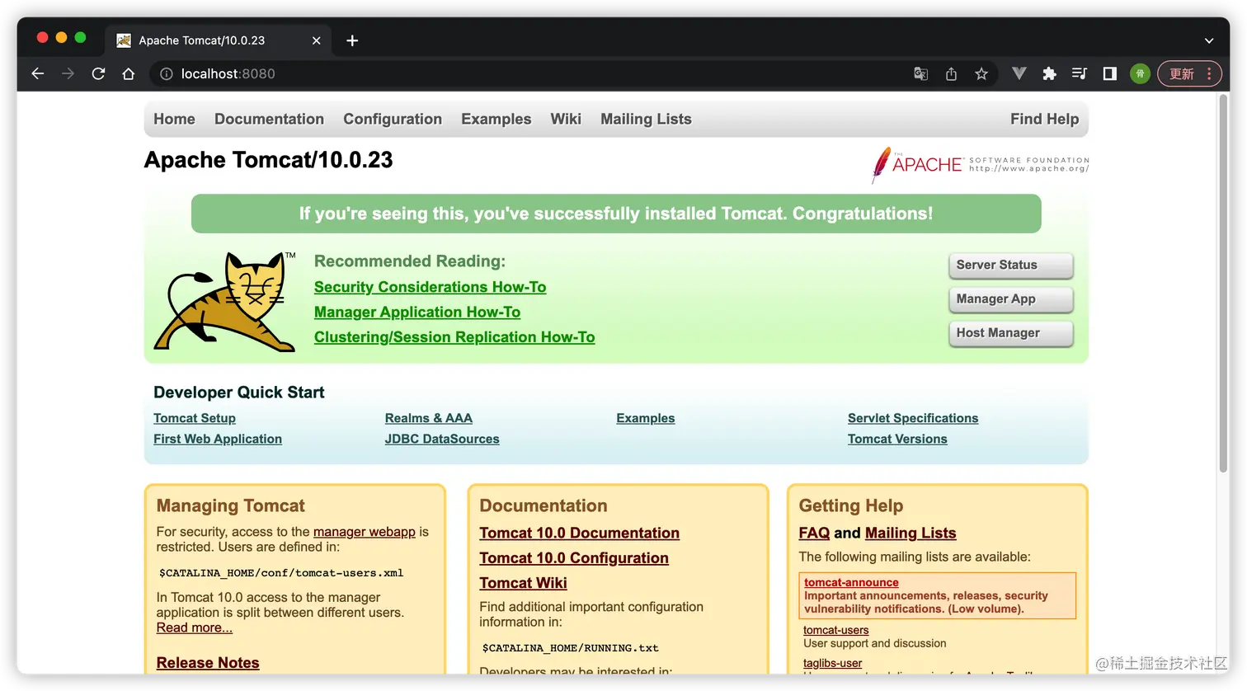Open the taglibs-user mailing list link
Image resolution: width=1247 pixels, height=691 pixels.
(833, 663)
